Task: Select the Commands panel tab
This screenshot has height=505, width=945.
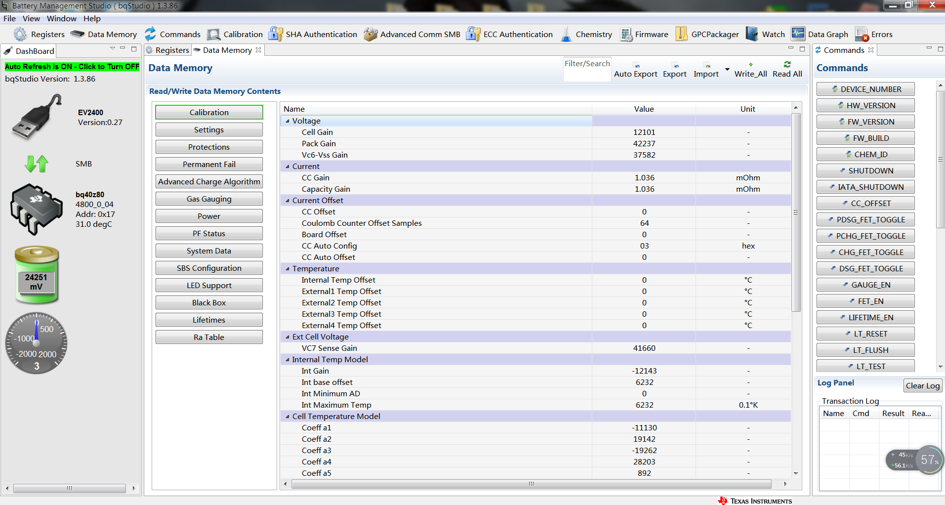Action: tap(844, 50)
